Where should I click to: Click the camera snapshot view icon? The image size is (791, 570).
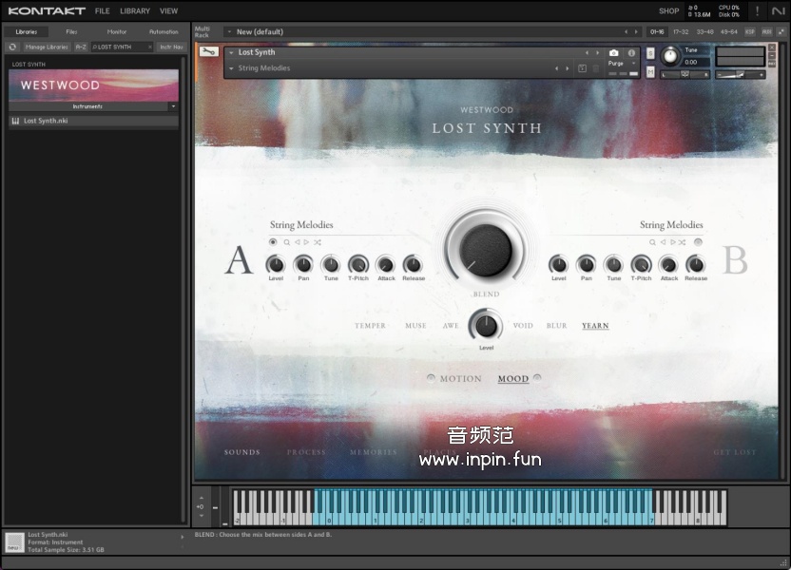click(x=613, y=52)
